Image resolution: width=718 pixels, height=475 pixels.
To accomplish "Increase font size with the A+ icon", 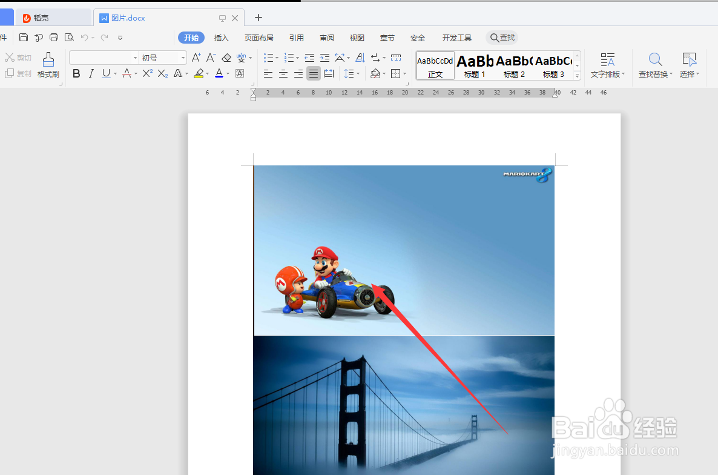I will coord(196,58).
